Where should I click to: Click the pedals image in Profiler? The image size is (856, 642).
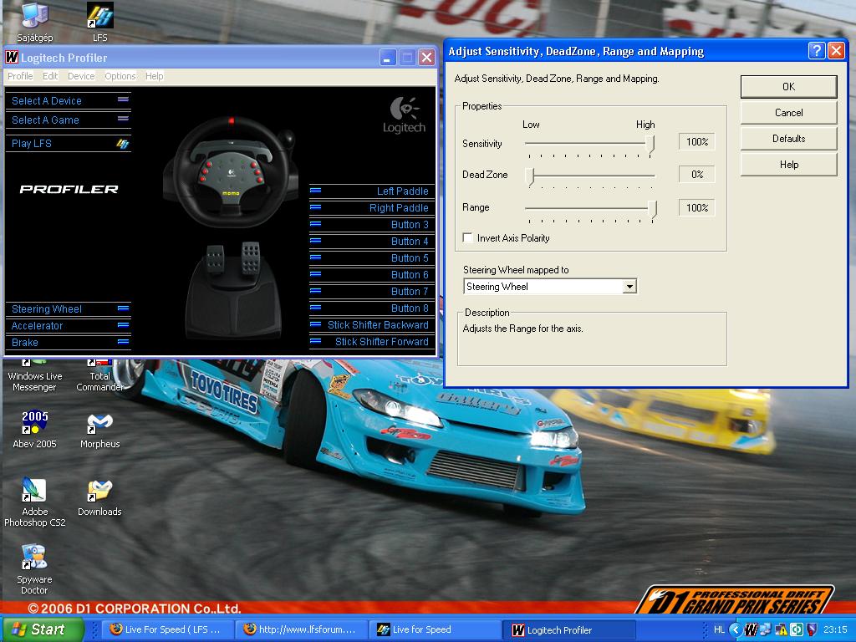(x=234, y=289)
